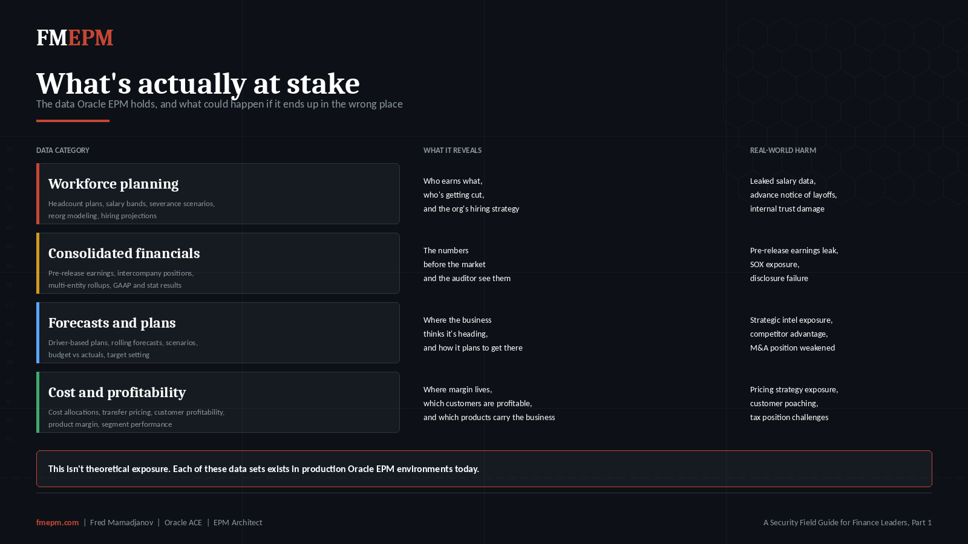Click the WHAT IT REVEALS column header
This screenshot has width=968, height=544.
pos(453,151)
